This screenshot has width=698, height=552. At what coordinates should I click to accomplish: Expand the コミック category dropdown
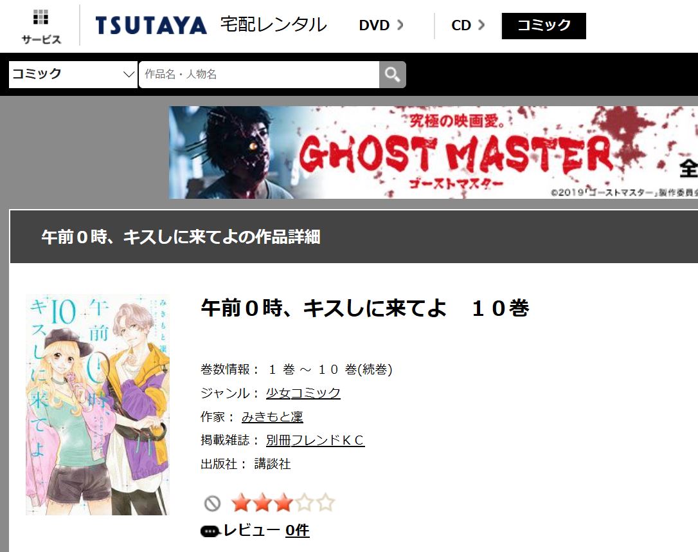point(73,75)
